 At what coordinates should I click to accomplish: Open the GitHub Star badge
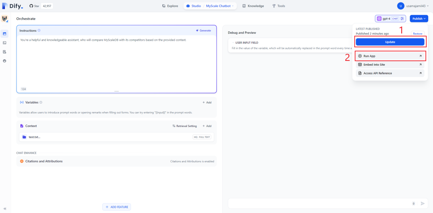click(x=41, y=6)
